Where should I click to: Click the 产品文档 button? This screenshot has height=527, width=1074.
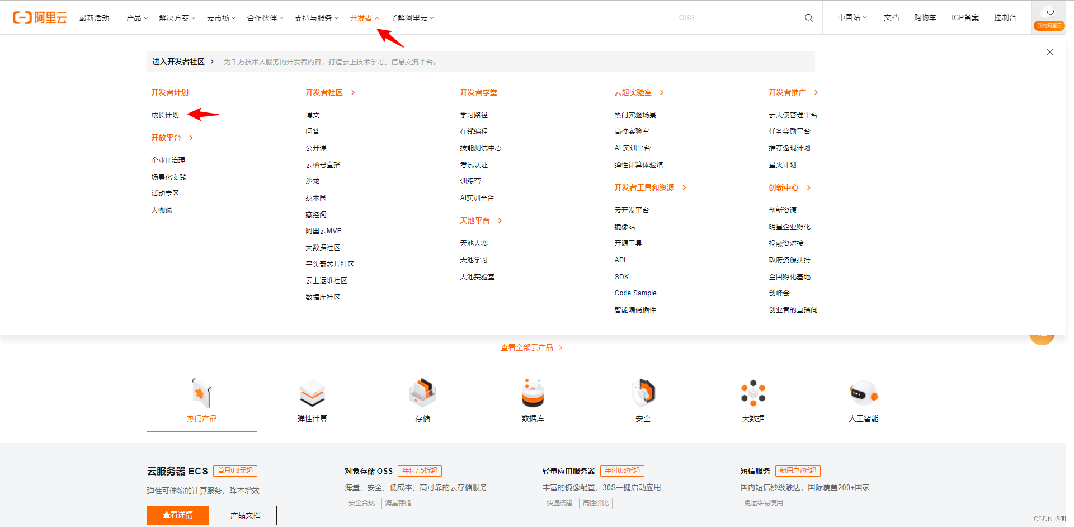[x=246, y=515]
